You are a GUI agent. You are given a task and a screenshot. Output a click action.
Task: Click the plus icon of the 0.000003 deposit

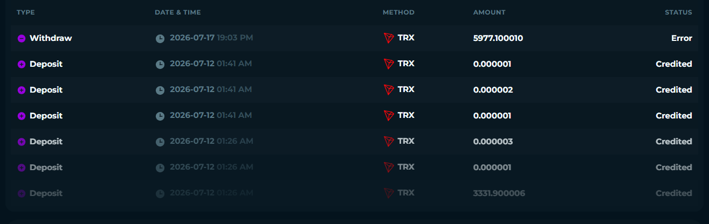tap(22, 142)
